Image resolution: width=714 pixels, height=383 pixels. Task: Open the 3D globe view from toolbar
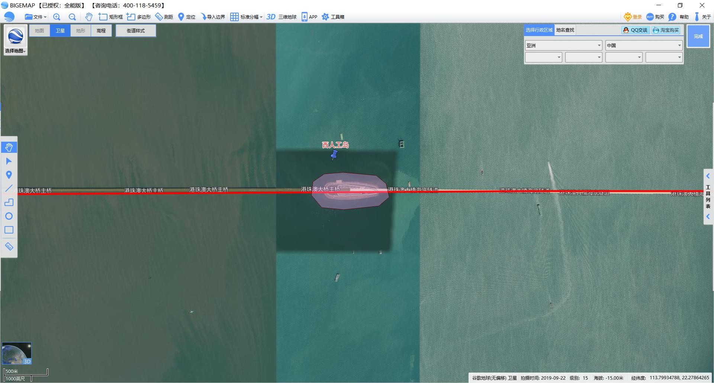282,17
